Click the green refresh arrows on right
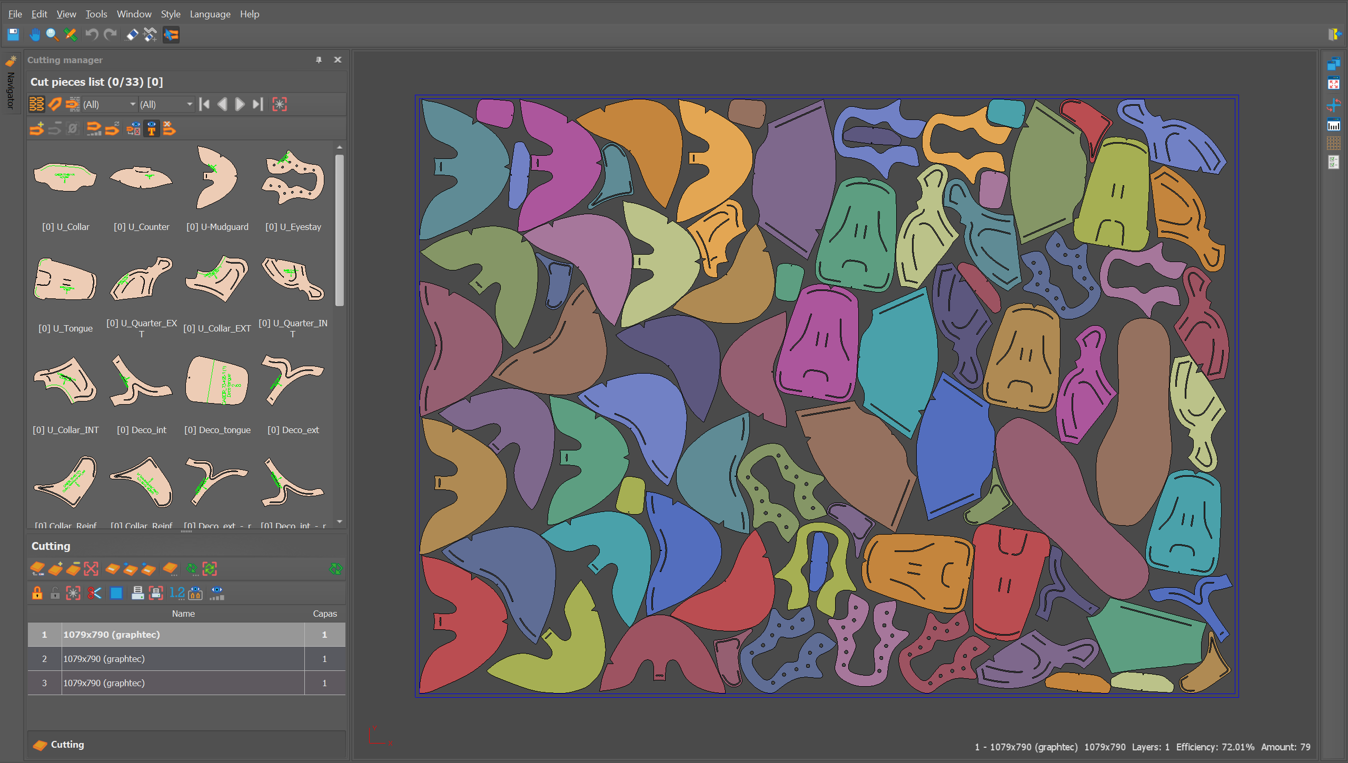 (335, 569)
